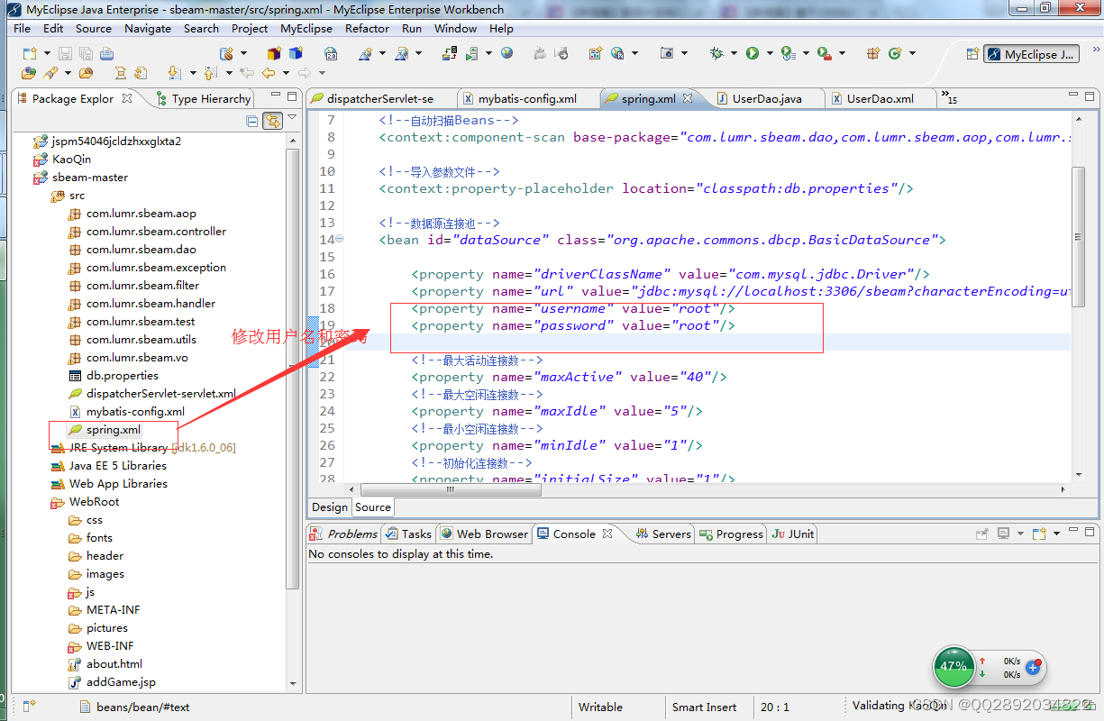Maximize the editor area
Image resolution: width=1104 pixels, height=721 pixels.
point(1091,96)
